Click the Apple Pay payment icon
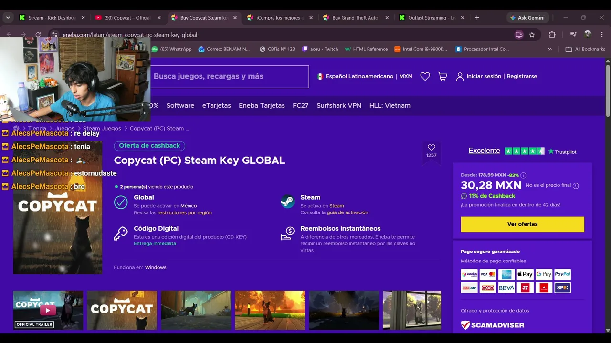 [x=525, y=274]
